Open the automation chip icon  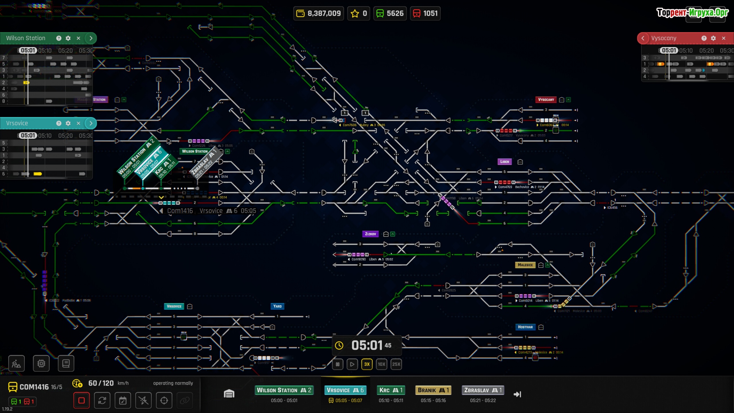[41, 363]
